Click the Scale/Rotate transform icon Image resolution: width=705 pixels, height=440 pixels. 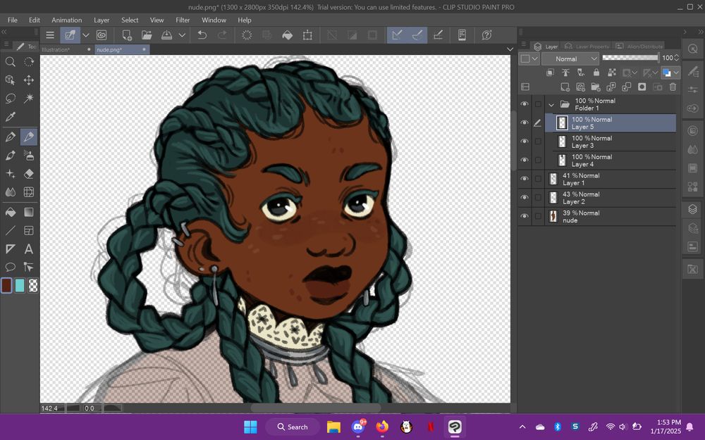pyautogui.click(x=307, y=35)
